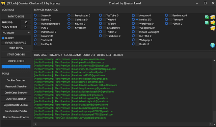Click the CHECK ERROR value field
Image resolution: width=216 pixels, height=127 pixels.
pos(26,27)
